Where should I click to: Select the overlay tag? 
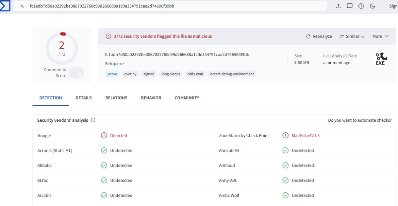tap(130, 74)
